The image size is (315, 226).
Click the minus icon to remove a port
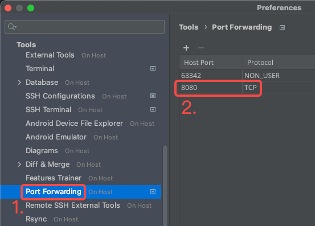coord(201,48)
